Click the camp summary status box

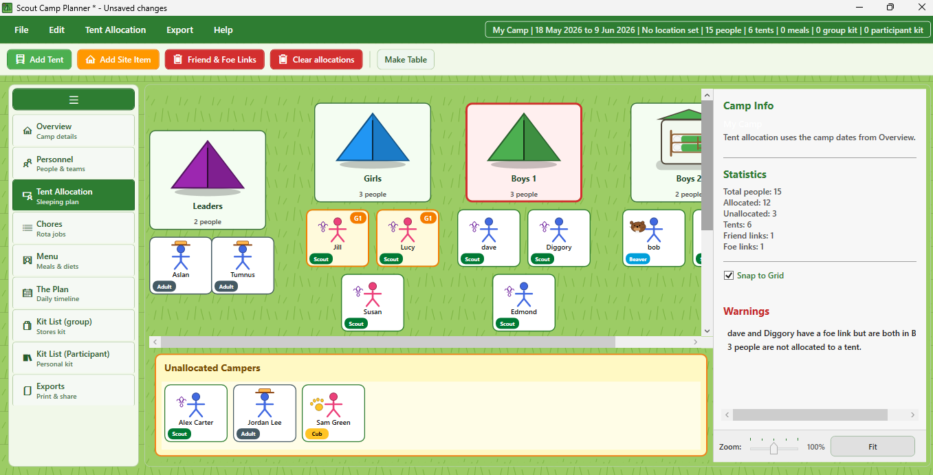(707, 30)
